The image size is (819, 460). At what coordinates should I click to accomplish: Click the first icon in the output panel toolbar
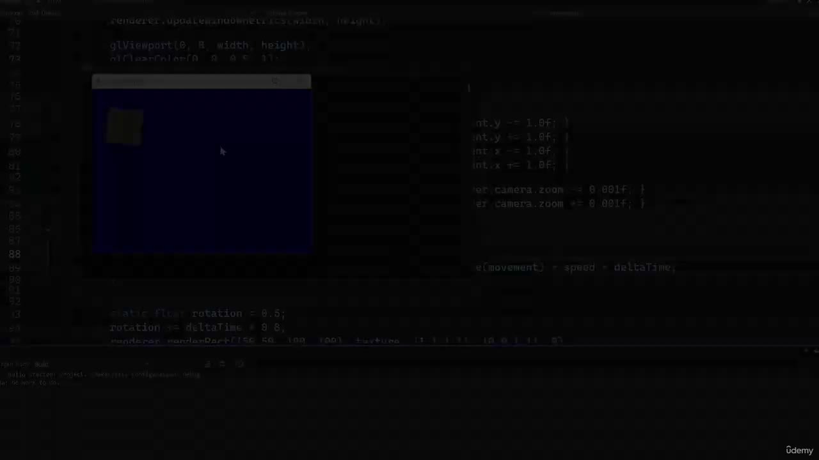pos(208,364)
